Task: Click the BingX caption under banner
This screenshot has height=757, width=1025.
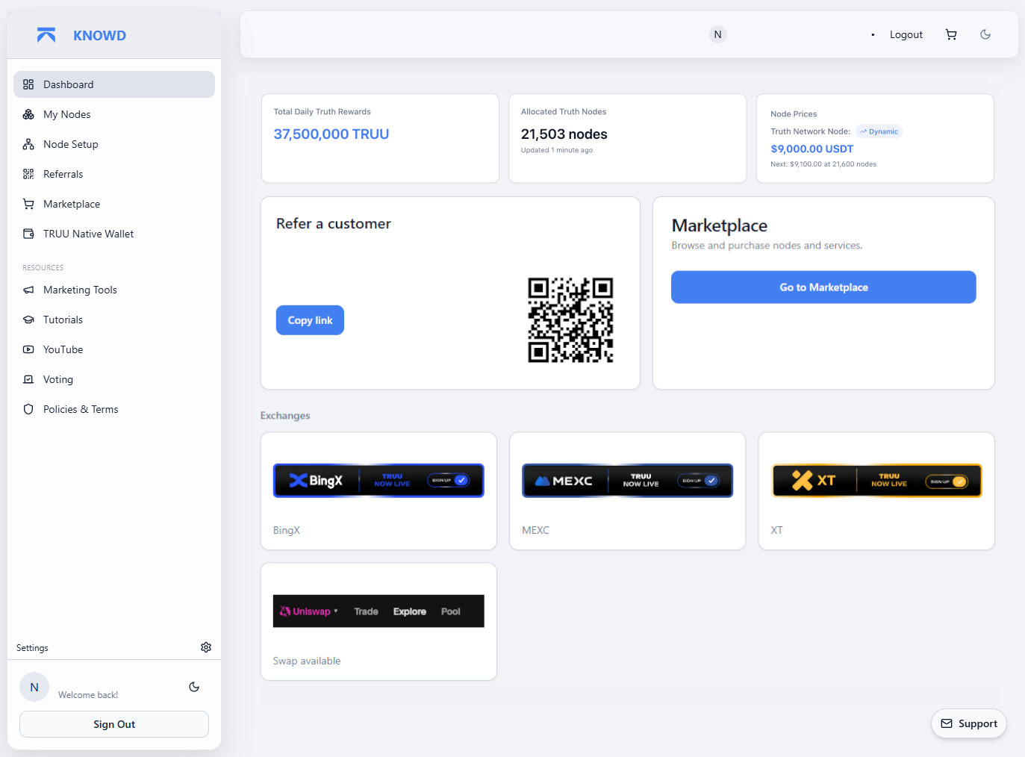Action: [287, 530]
